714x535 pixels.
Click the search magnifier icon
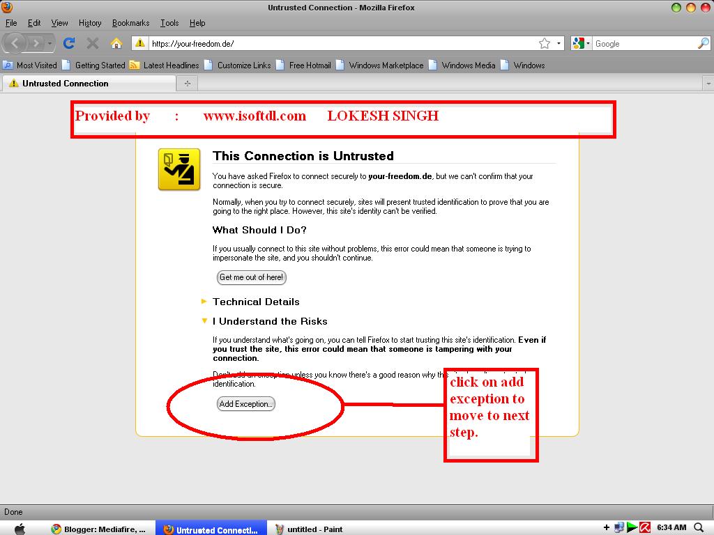[703, 43]
